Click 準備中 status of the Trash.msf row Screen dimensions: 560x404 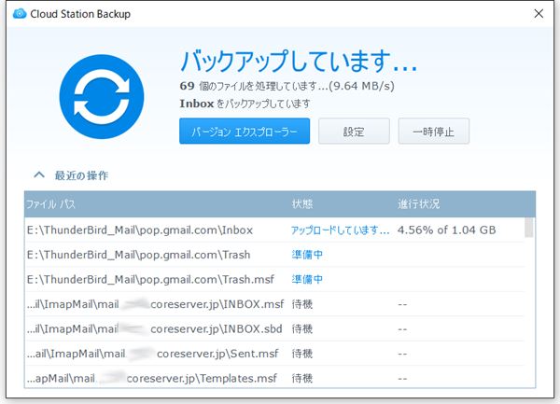[307, 280]
